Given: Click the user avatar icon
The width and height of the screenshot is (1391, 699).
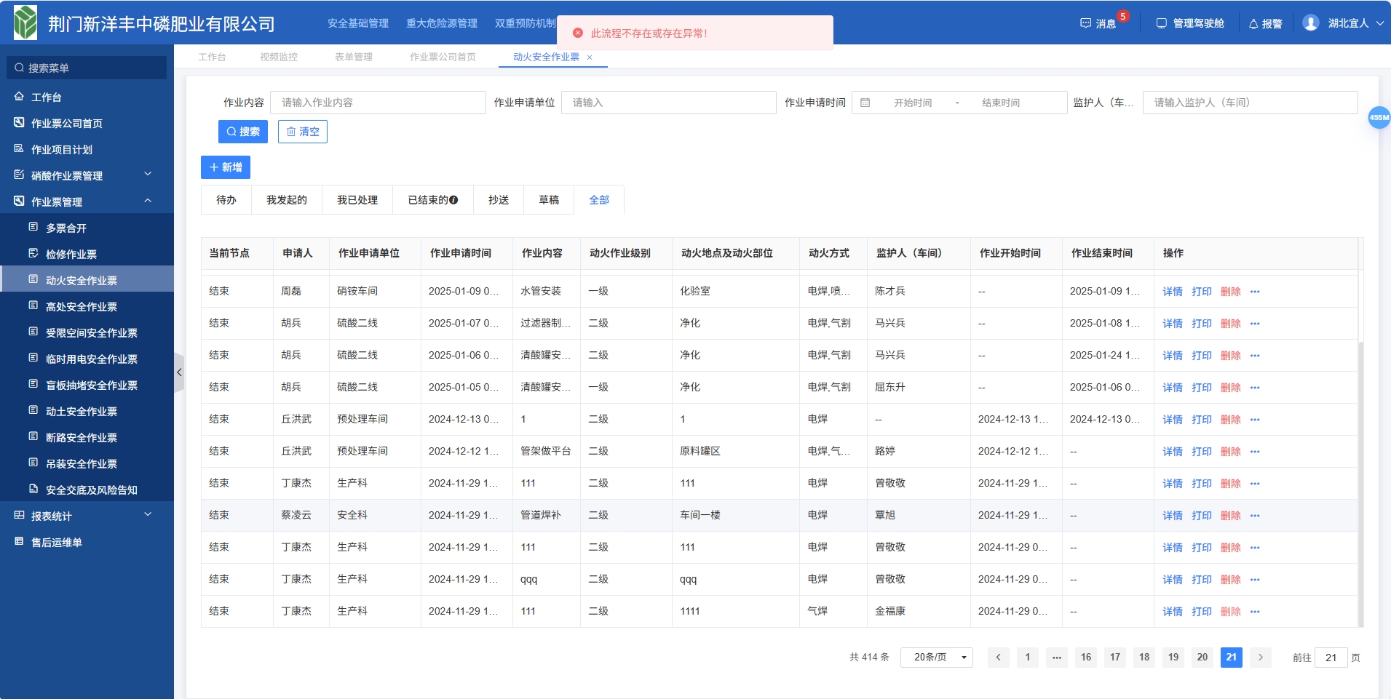Looking at the screenshot, I should [x=1311, y=23].
